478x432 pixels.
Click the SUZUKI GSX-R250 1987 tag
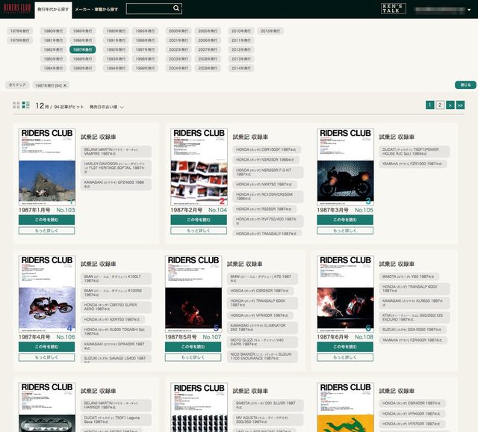pos(413,330)
